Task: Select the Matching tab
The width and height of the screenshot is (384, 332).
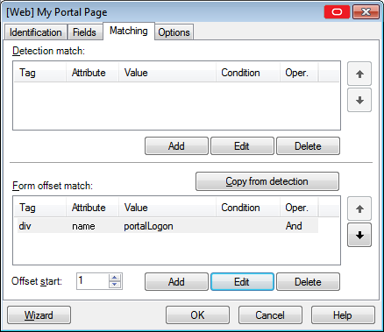Action: coord(129,31)
